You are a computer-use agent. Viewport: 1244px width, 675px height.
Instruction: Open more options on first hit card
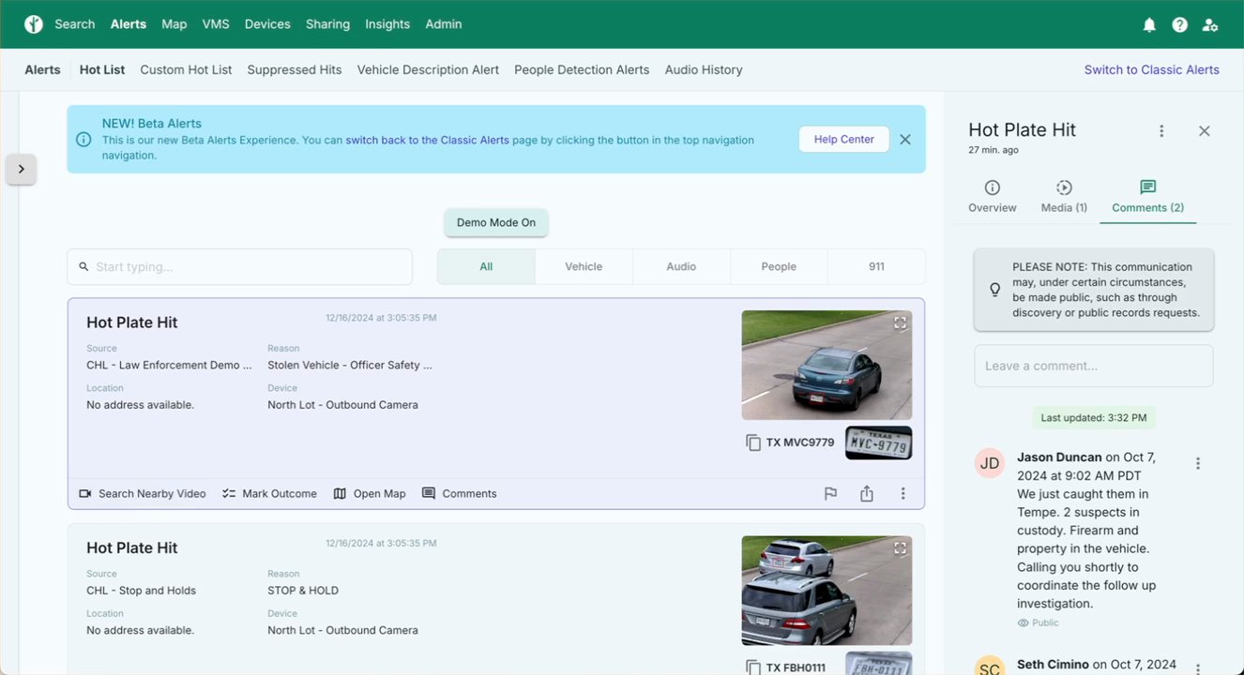(903, 493)
